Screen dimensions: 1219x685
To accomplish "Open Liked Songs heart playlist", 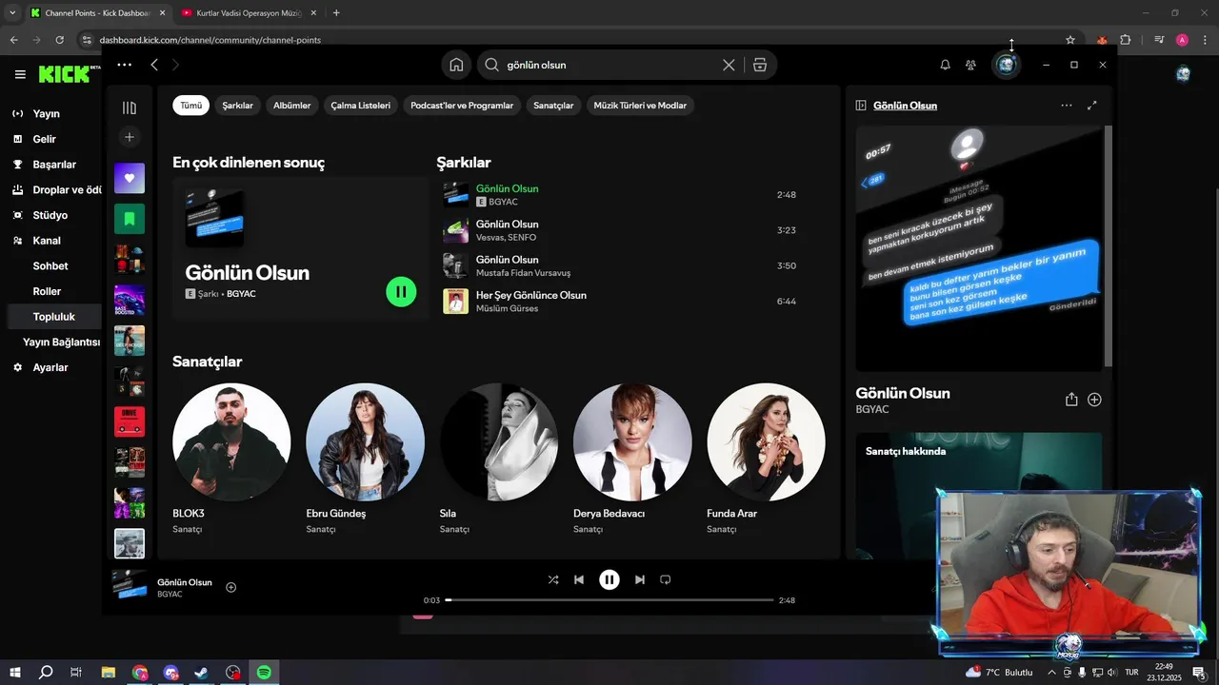I will tap(130, 178).
